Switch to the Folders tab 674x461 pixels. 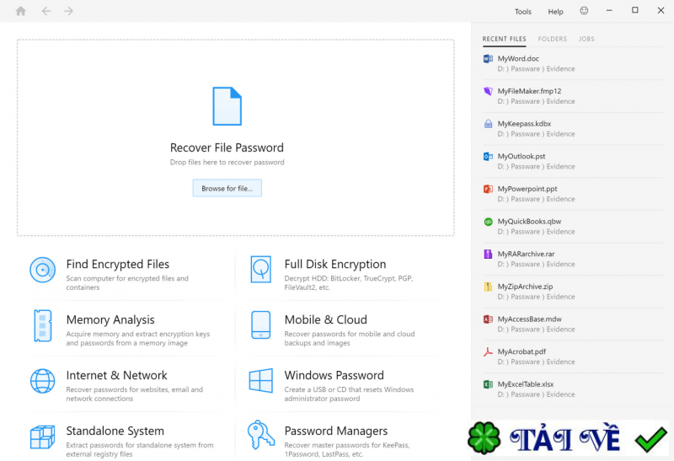(552, 39)
